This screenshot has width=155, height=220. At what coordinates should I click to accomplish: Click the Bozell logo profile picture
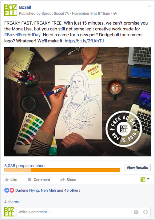tap(10, 10)
